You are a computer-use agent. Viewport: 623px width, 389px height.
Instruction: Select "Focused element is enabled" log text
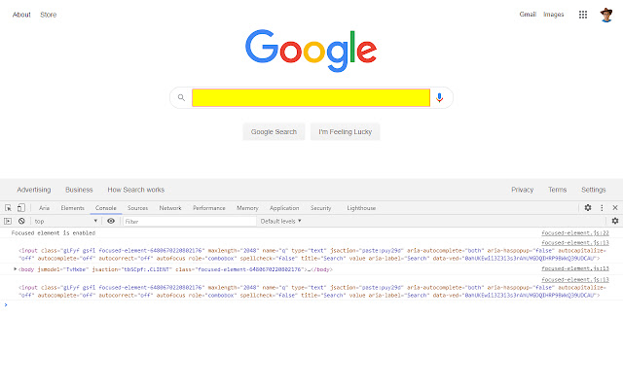click(x=54, y=233)
